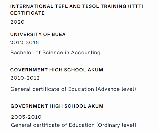Click GOVERNMENT HIGH SCHOOL AKUM heading above 2005-2010
This screenshot has width=158, height=131.
57,106
